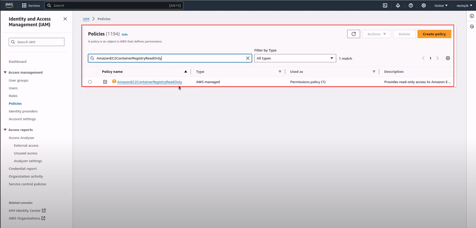Open the notifications bell icon

pos(398,5)
